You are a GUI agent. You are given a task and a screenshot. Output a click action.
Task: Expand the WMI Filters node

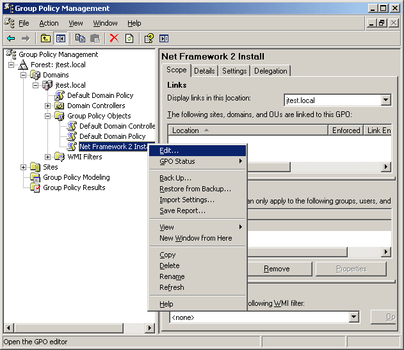click(47, 157)
